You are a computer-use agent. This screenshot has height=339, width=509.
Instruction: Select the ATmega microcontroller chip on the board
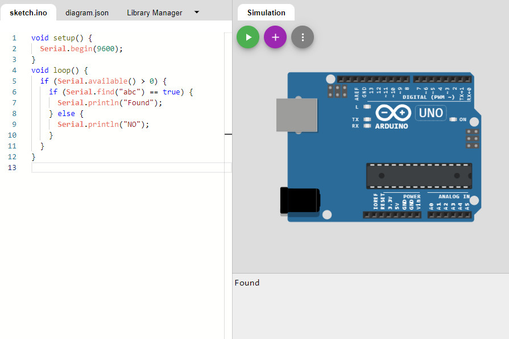pos(419,176)
